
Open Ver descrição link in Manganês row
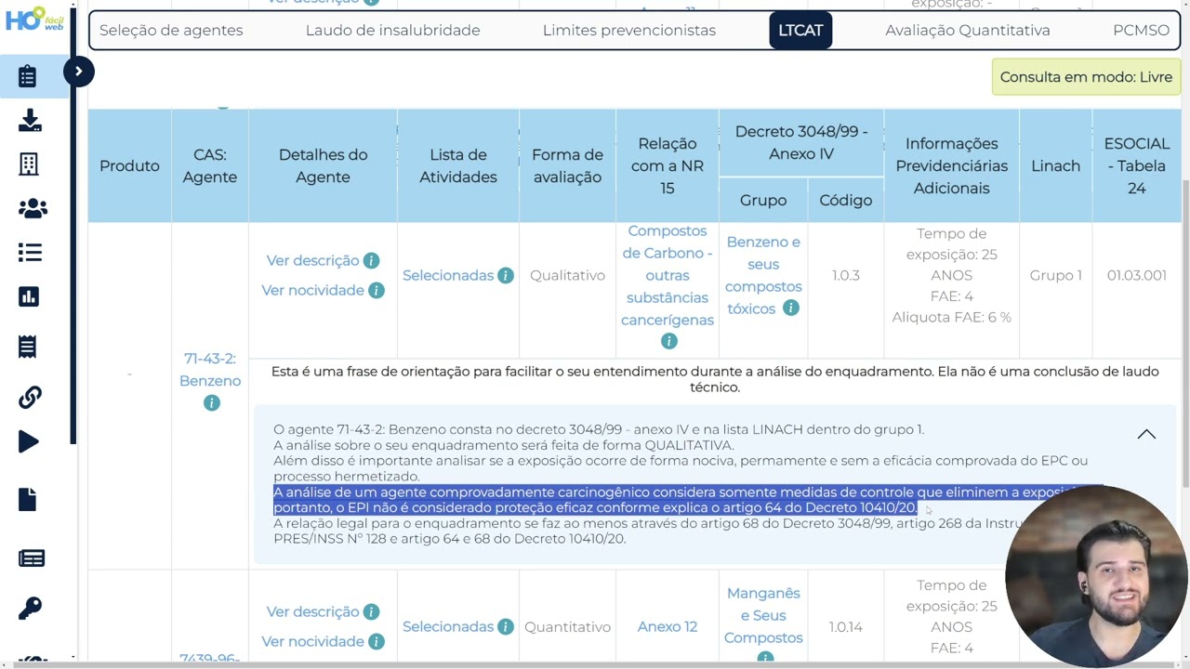[312, 612]
